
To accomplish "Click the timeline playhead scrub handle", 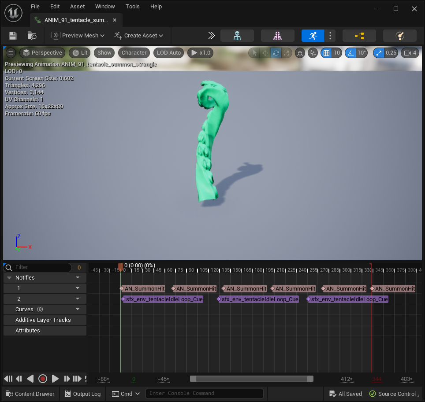I will [121, 266].
